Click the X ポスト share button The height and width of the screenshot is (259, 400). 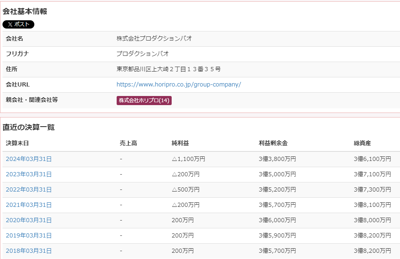point(18,24)
